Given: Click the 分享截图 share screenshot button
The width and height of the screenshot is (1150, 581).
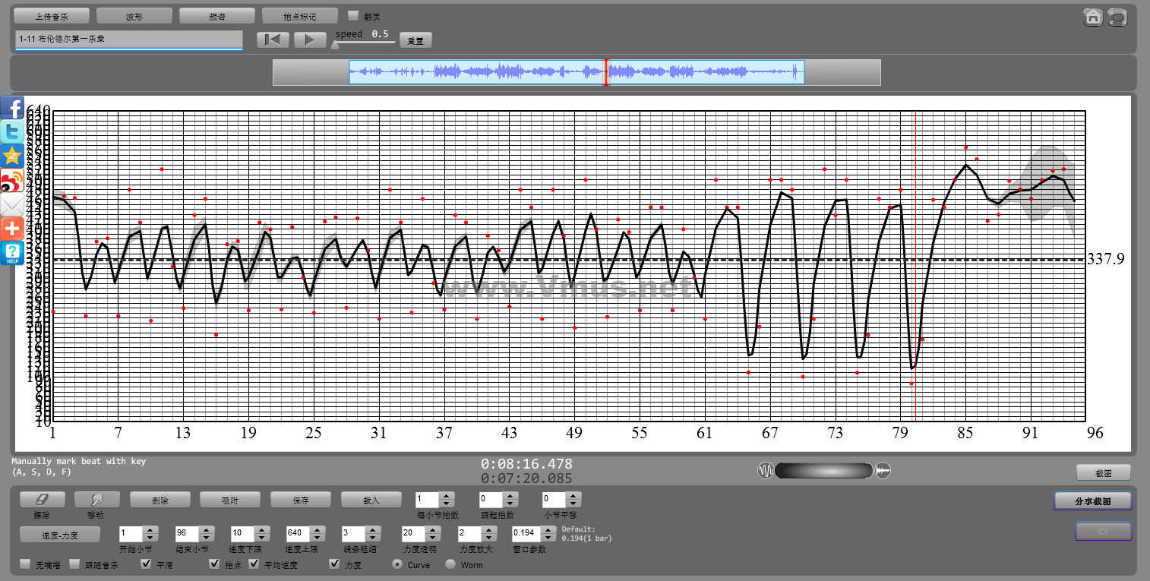Looking at the screenshot, I should point(1093,500).
